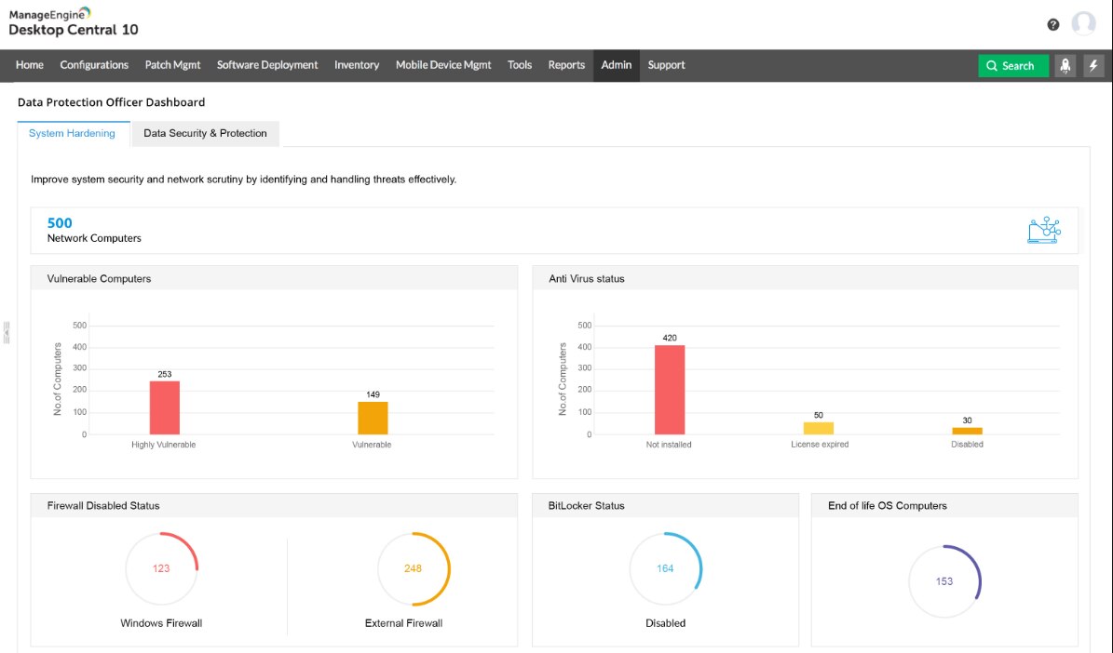
Task: Expand the left sidebar handle
Action: [x=6, y=331]
